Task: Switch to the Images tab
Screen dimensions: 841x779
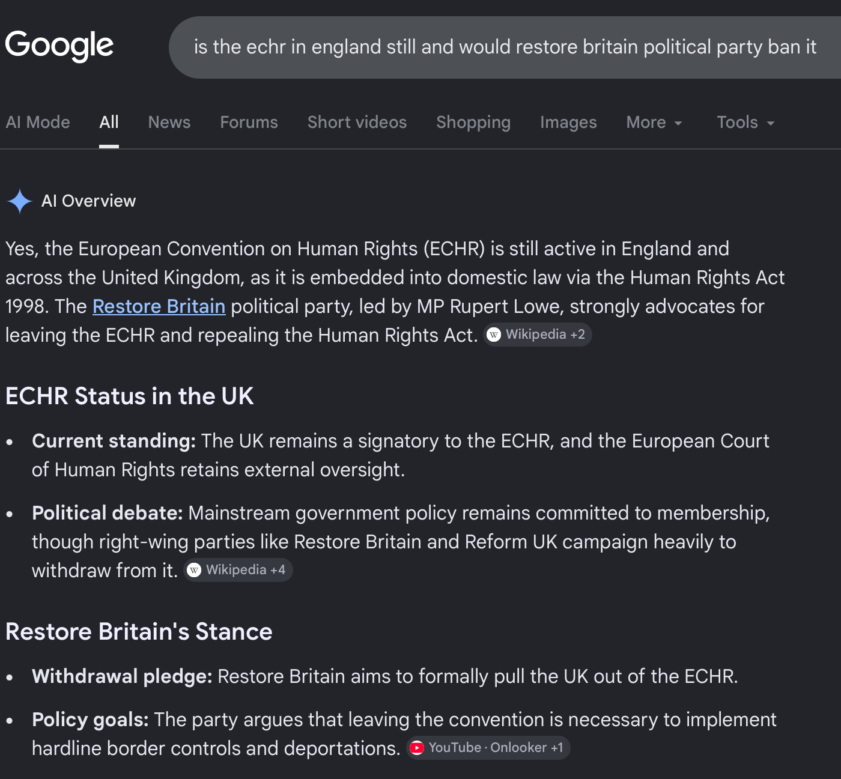Action: [x=568, y=123]
